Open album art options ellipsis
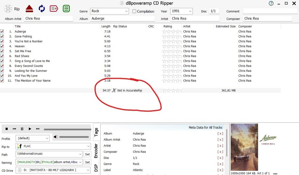Image resolution: width=299 pixels, height=175 pixels. tap(275, 174)
